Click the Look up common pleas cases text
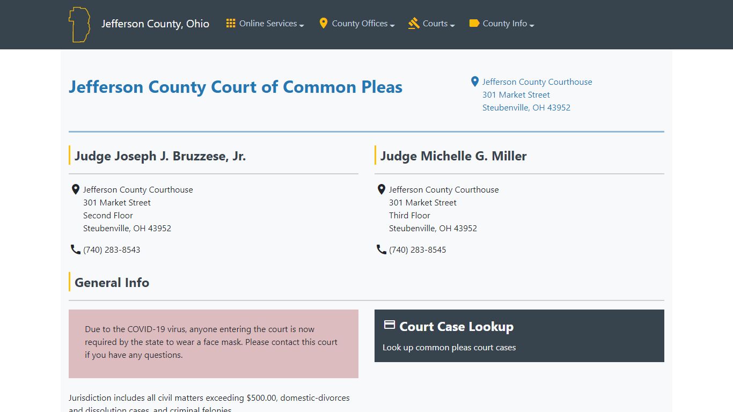The image size is (733, 412). (449, 348)
